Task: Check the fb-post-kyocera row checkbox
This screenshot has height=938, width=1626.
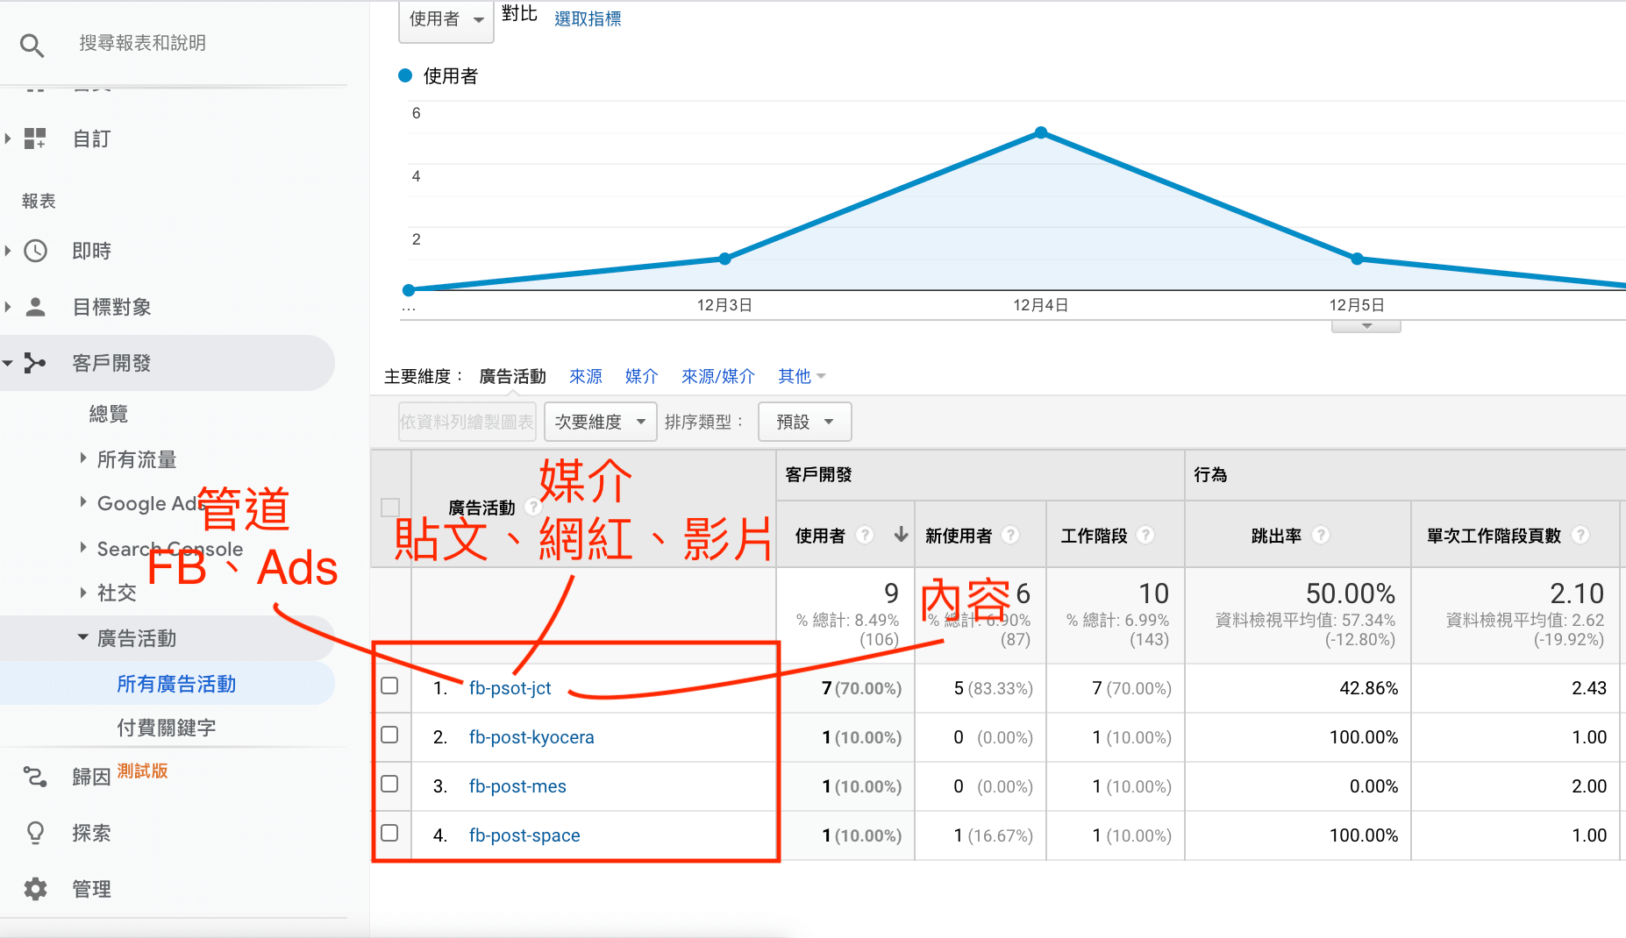Action: click(x=390, y=735)
